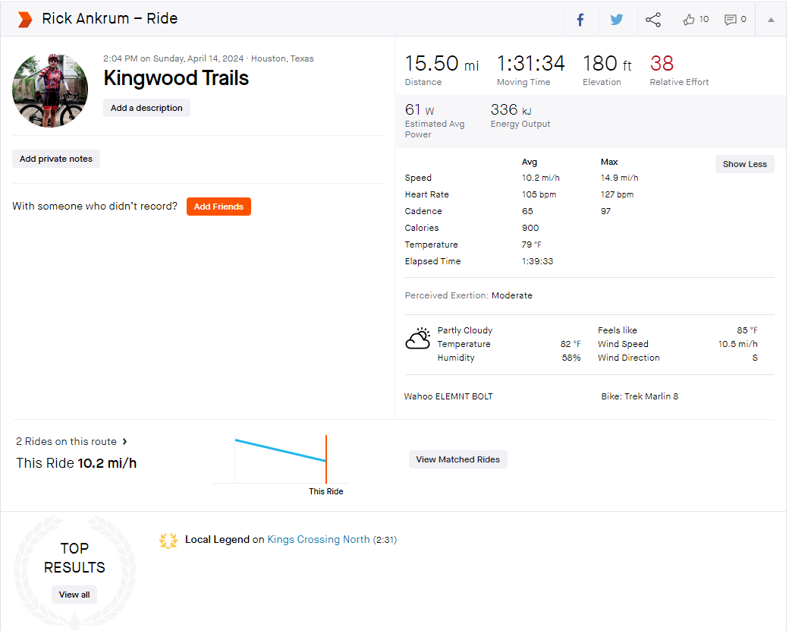Collapse stats with Show Less
789x631 pixels.
coord(745,164)
